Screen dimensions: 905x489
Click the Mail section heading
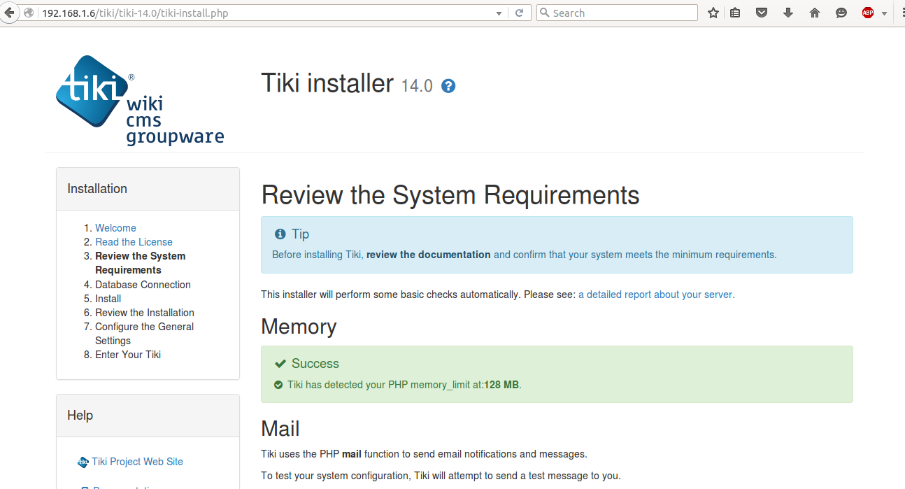pos(280,428)
